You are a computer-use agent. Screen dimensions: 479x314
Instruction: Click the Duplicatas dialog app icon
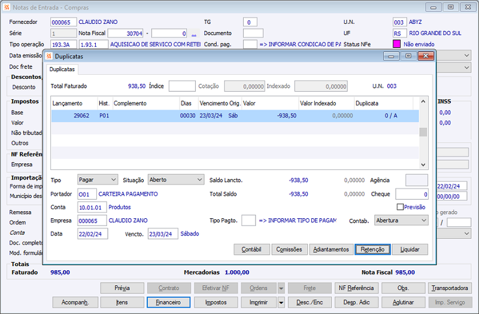(49, 56)
